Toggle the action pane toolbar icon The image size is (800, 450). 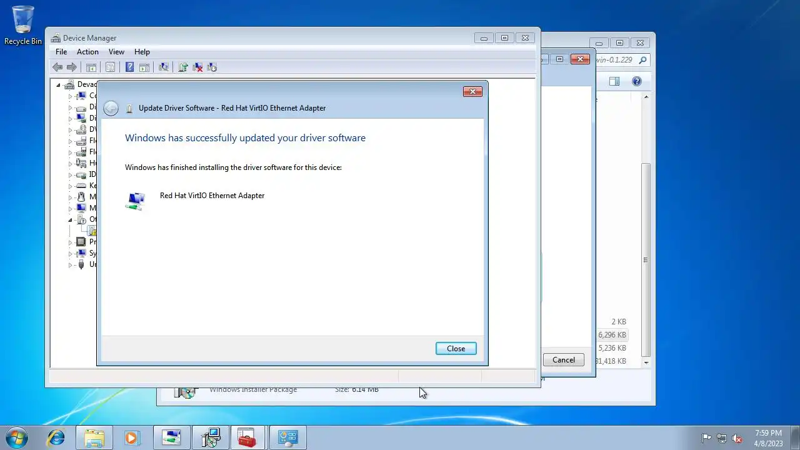tap(144, 67)
